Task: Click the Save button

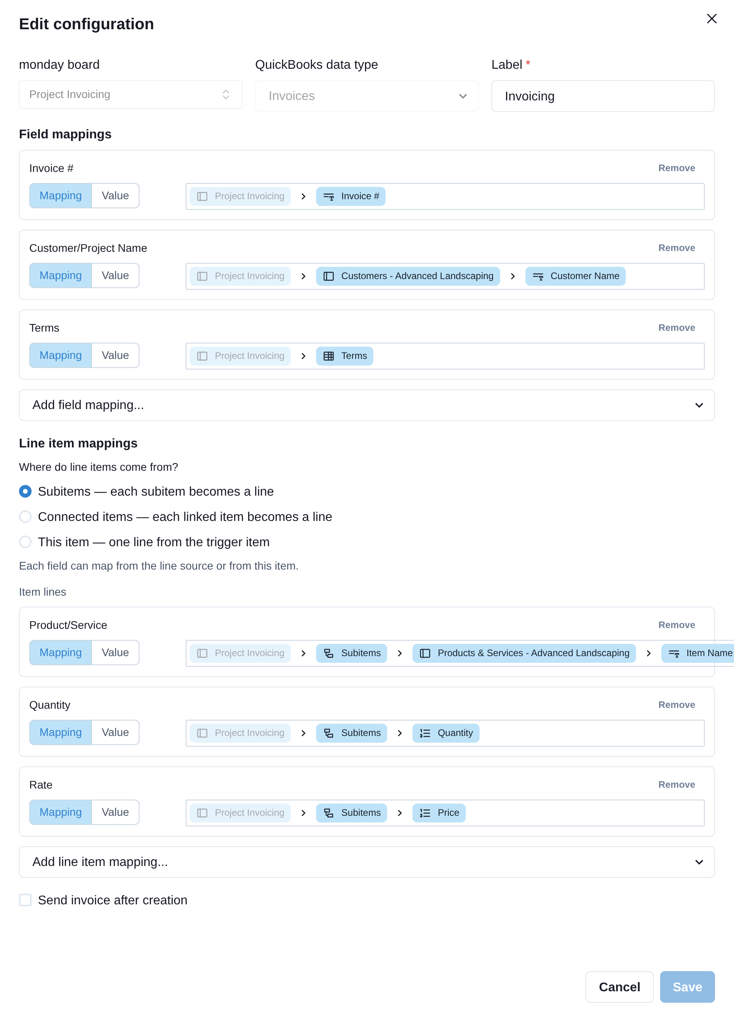Action: click(x=687, y=987)
